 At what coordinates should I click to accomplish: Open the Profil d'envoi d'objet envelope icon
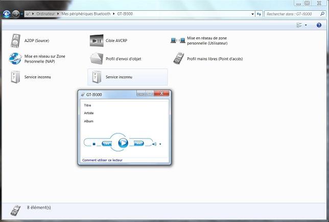pos(97,59)
